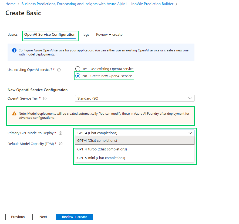Click info icon next to OpenAI Service Tier

(45, 98)
